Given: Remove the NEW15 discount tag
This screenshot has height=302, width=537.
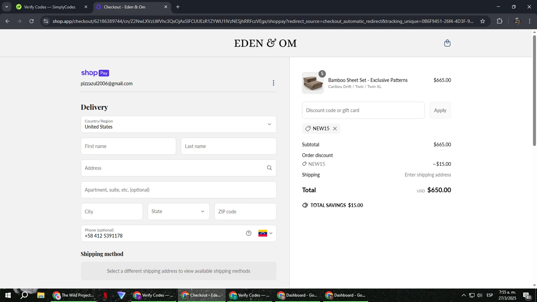Looking at the screenshot, I should [x=335, y=128].
